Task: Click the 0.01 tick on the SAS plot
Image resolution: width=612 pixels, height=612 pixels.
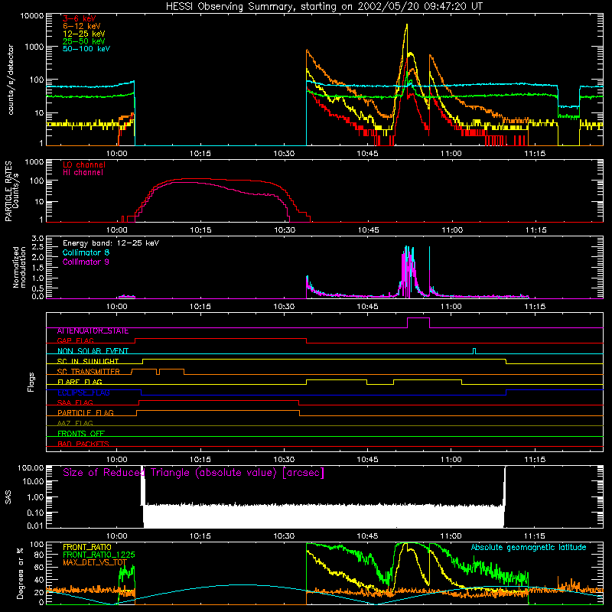Action: [x=35, y=526]
